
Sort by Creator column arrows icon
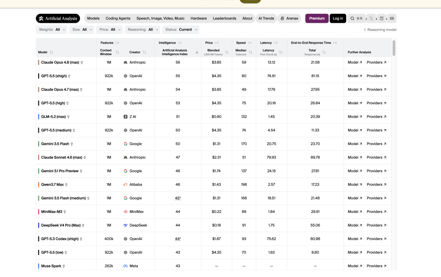(x=144, y=52)
